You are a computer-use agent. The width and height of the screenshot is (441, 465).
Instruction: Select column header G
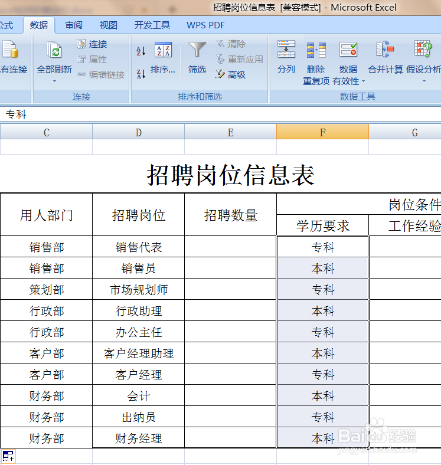click(x=405, y=132)
